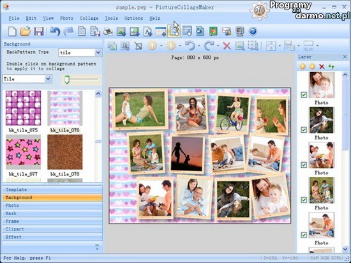Open an existing collage file via folder icon
The image size is (351, 263).
tap(26, 31)
